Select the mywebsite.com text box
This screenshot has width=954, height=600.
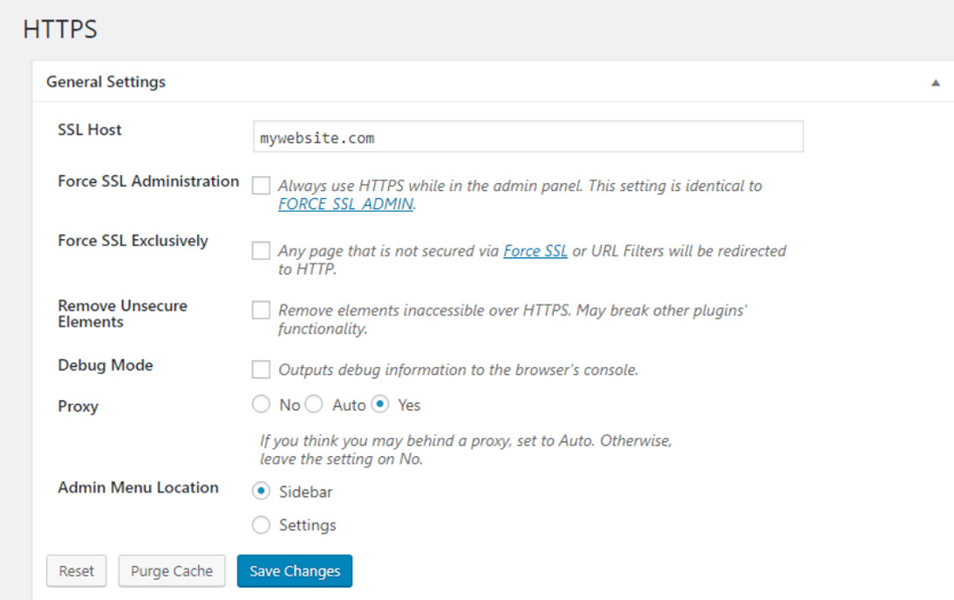pyautogui.click(x=527, y=136)
